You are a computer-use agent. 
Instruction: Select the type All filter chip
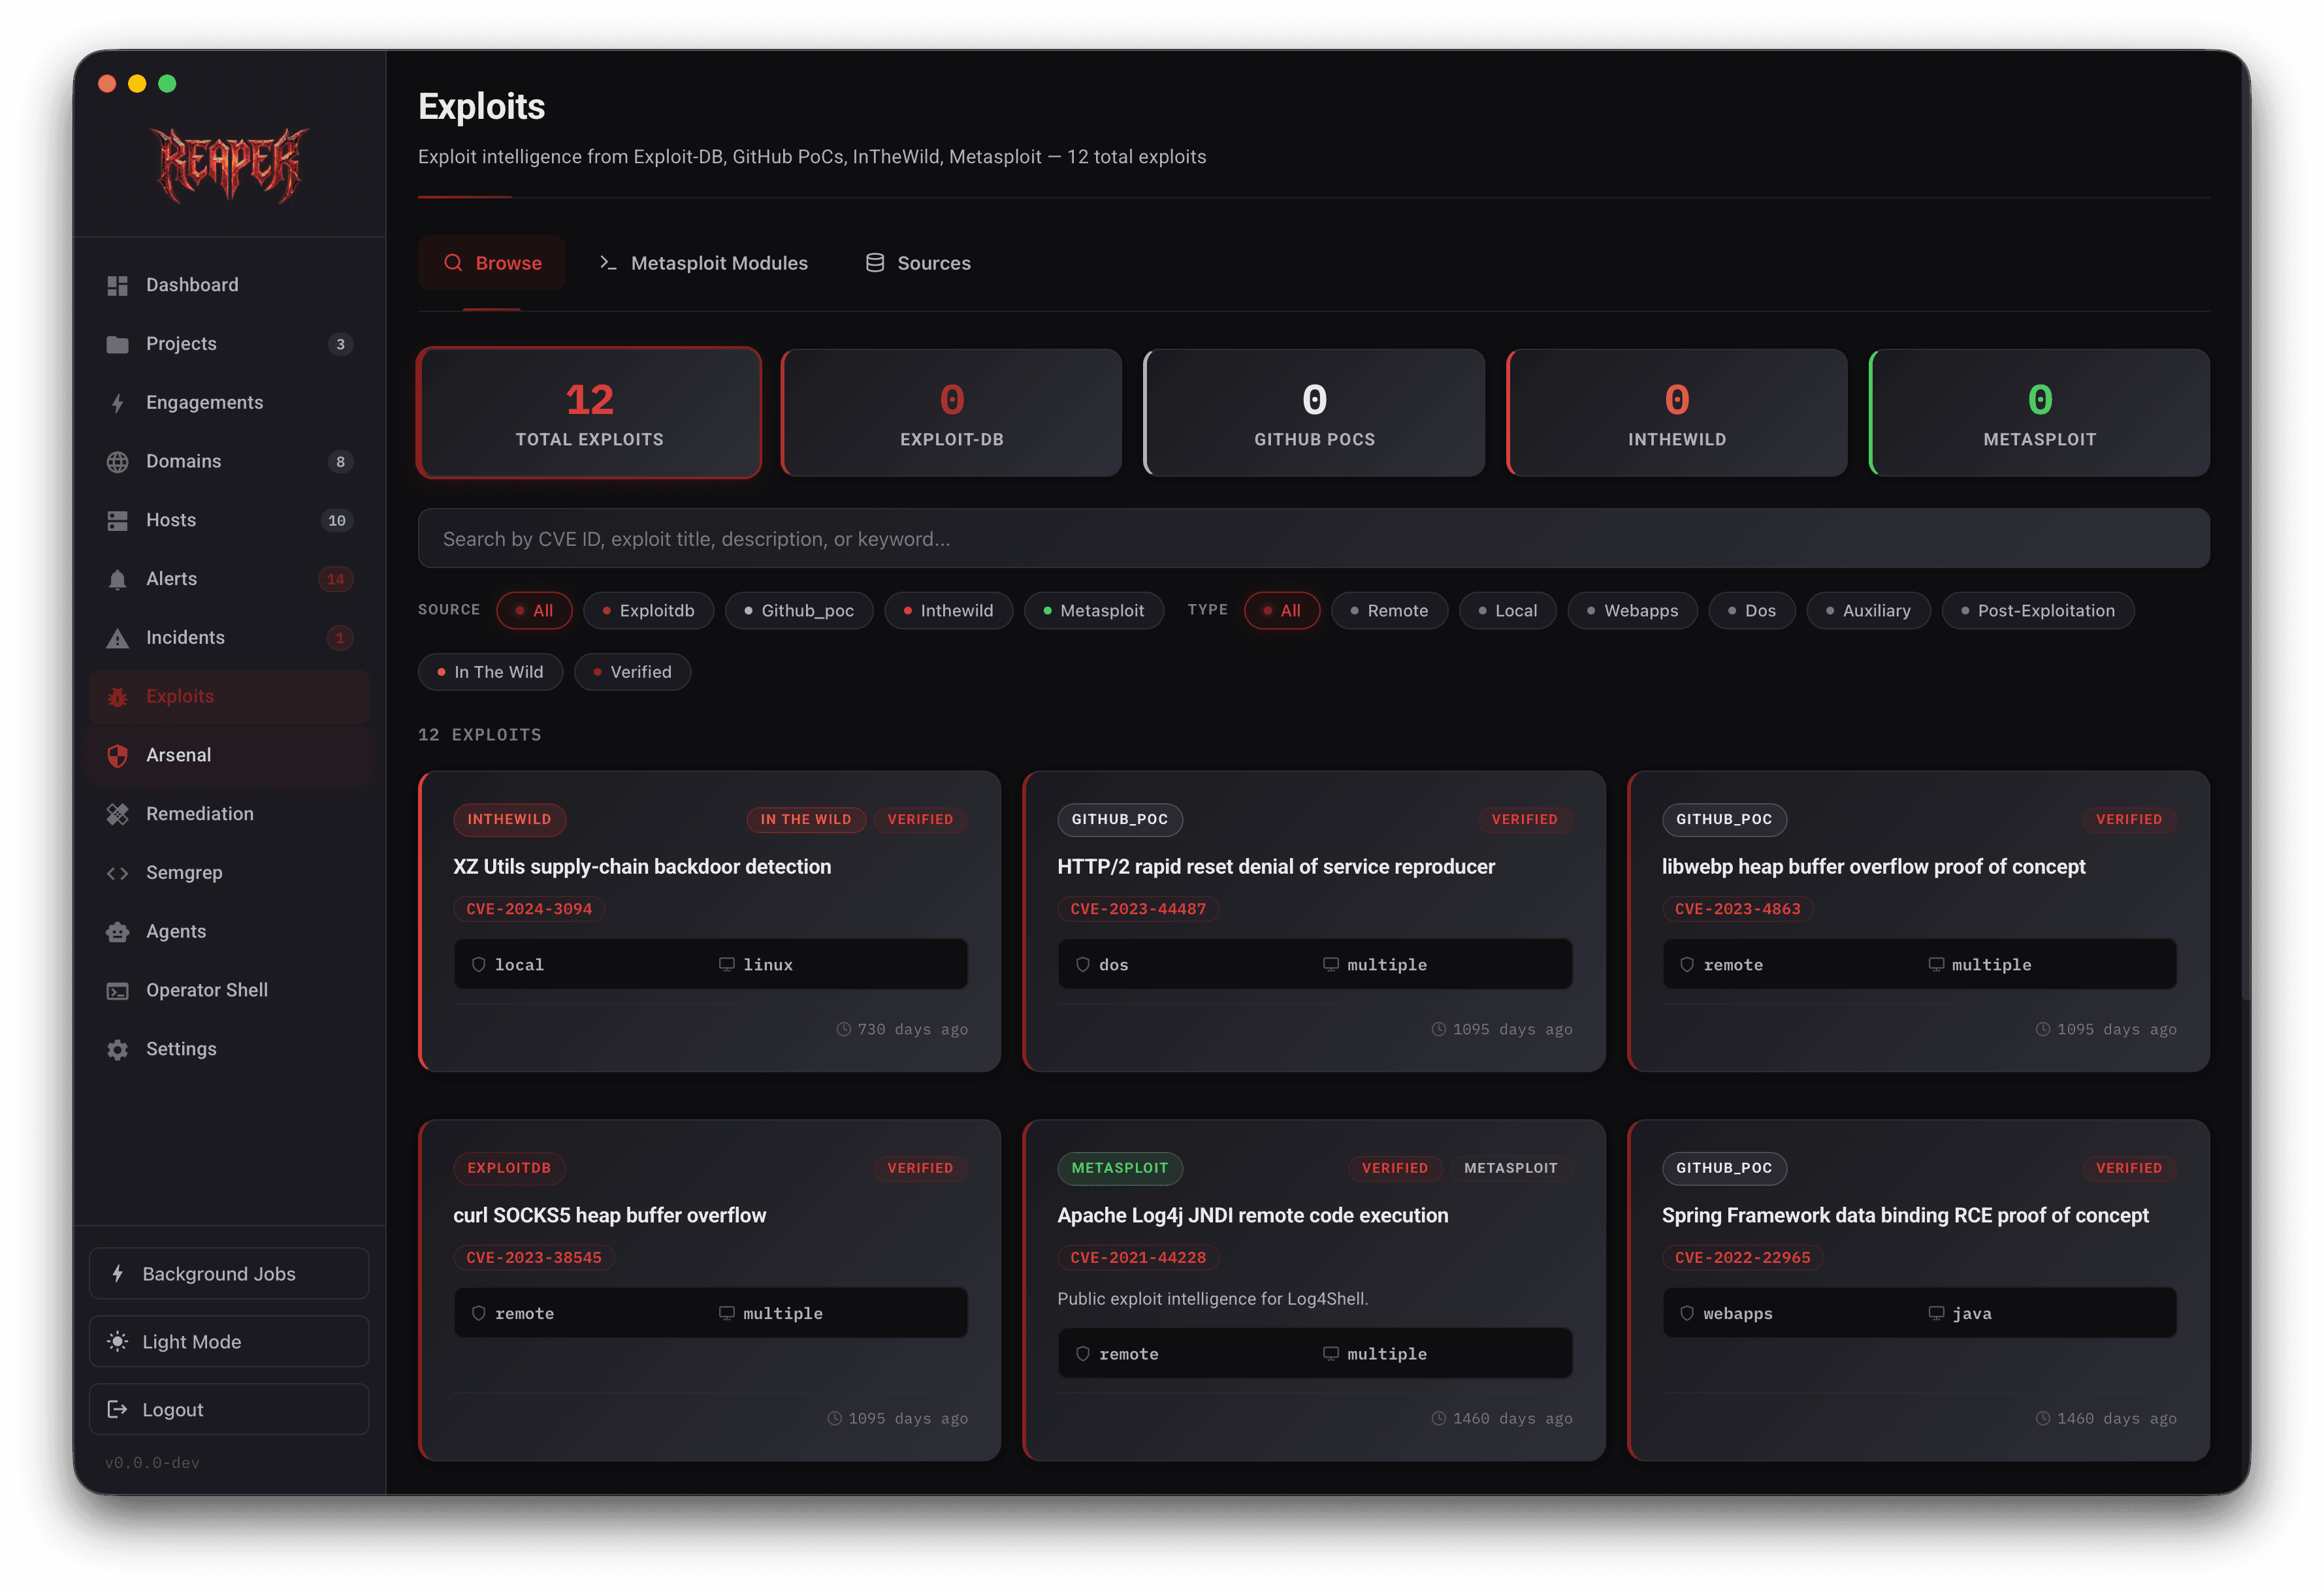[x=1282, y=611]
